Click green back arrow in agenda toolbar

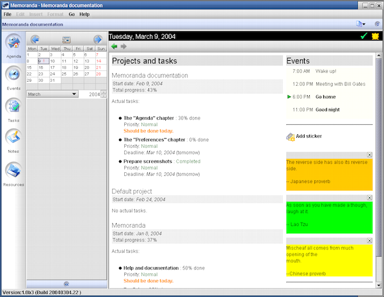[x=114, y=46]
